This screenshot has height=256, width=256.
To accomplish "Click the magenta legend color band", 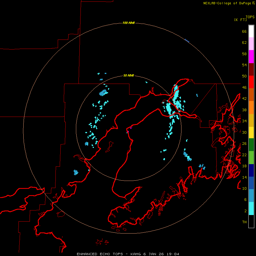I will [x=251, y=57].
